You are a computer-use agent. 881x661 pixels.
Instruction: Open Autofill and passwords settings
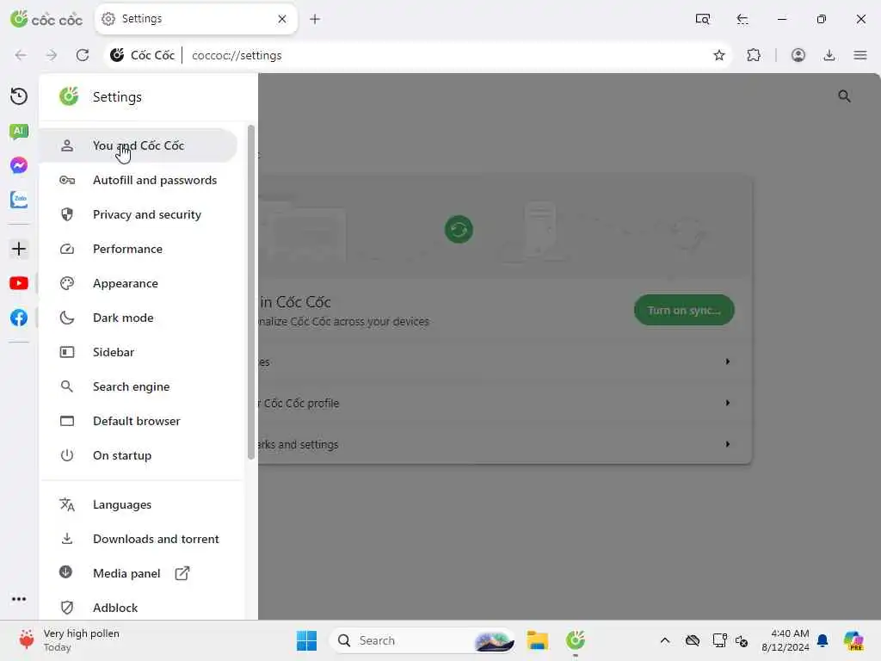tap(139, 180)
